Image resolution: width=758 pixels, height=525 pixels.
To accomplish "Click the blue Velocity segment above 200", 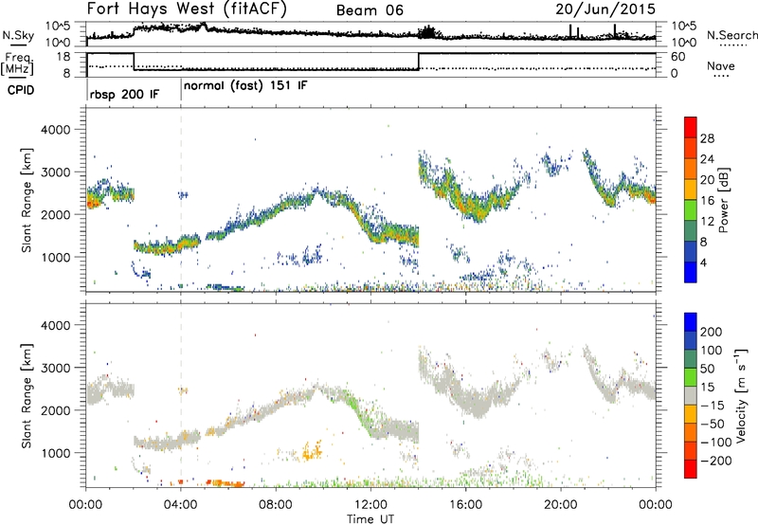I will point(691,321).
